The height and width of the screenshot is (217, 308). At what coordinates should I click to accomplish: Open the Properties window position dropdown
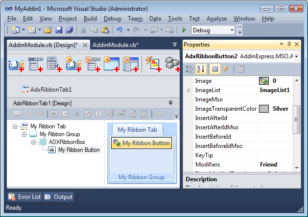[281, 44]
